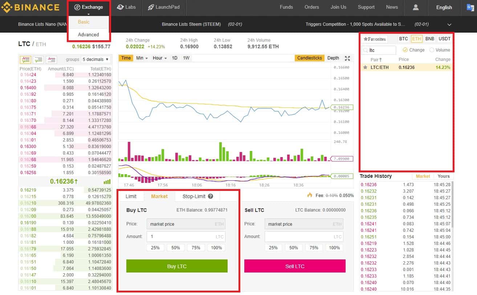The image size is (477, 295).
Task: Expand chart to fullscreen
Action: click(x=347, y=58)
